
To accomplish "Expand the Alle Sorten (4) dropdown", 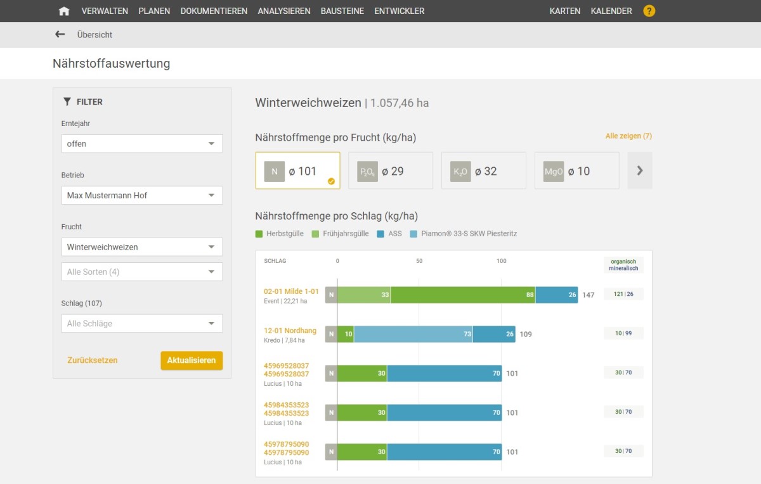I will (x=142, y=272).
